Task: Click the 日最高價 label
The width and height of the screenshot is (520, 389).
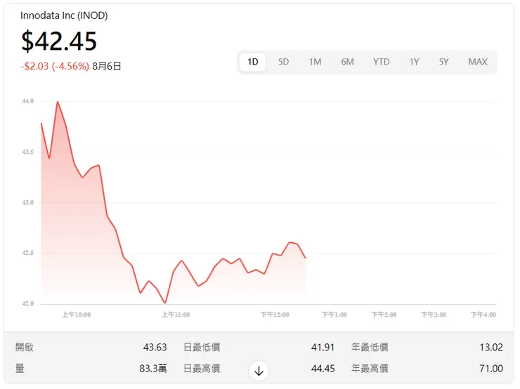Action: tap(202, 369)
